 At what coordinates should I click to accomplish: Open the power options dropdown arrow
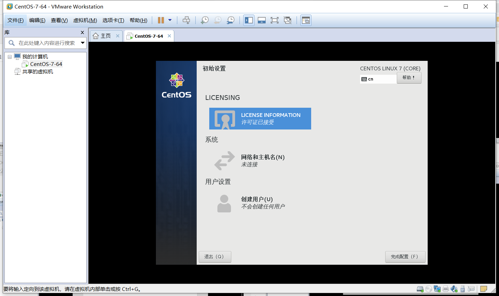point(170,20)
